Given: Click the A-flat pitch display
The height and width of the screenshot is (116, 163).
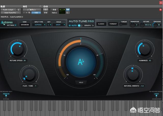Looking at the screenshot, I should click(x=81, y=62).
